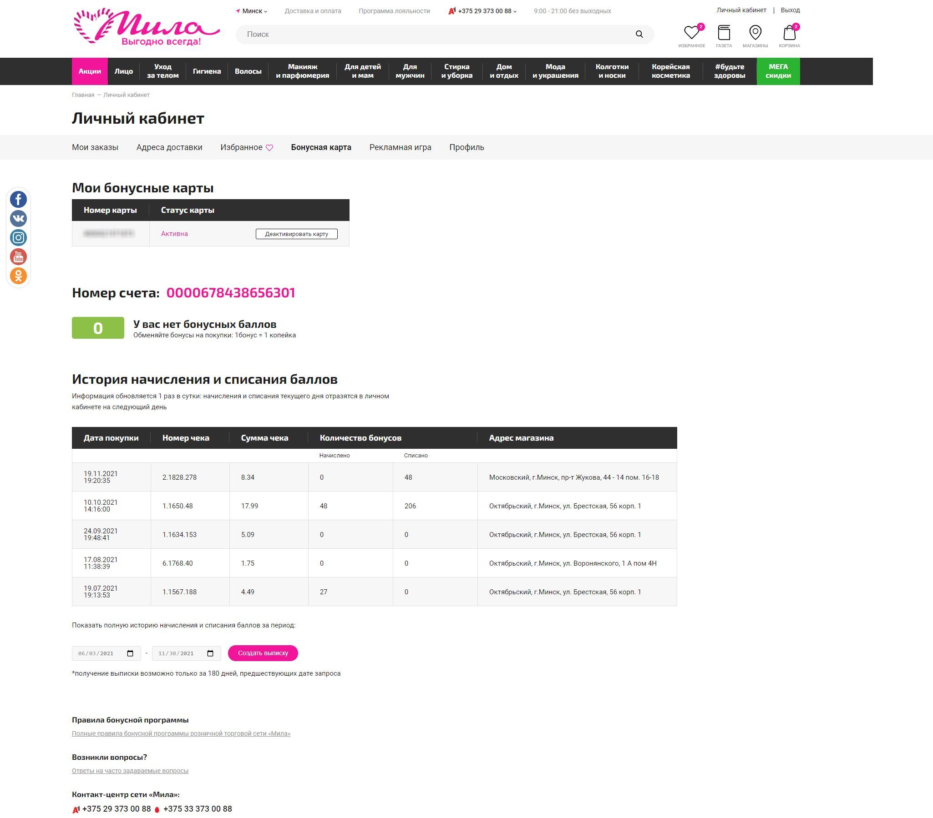Viewport: 933px width, 818px height.
Task: Open the Facebook social sidebar icon
Action: pos(18,199)
